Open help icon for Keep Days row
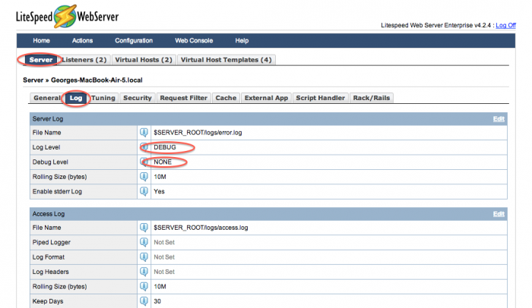Viewport: 532px width, 308px height. [x=144, y=301]
